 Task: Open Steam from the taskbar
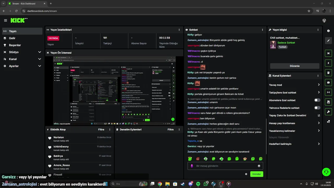pos(183,184)
